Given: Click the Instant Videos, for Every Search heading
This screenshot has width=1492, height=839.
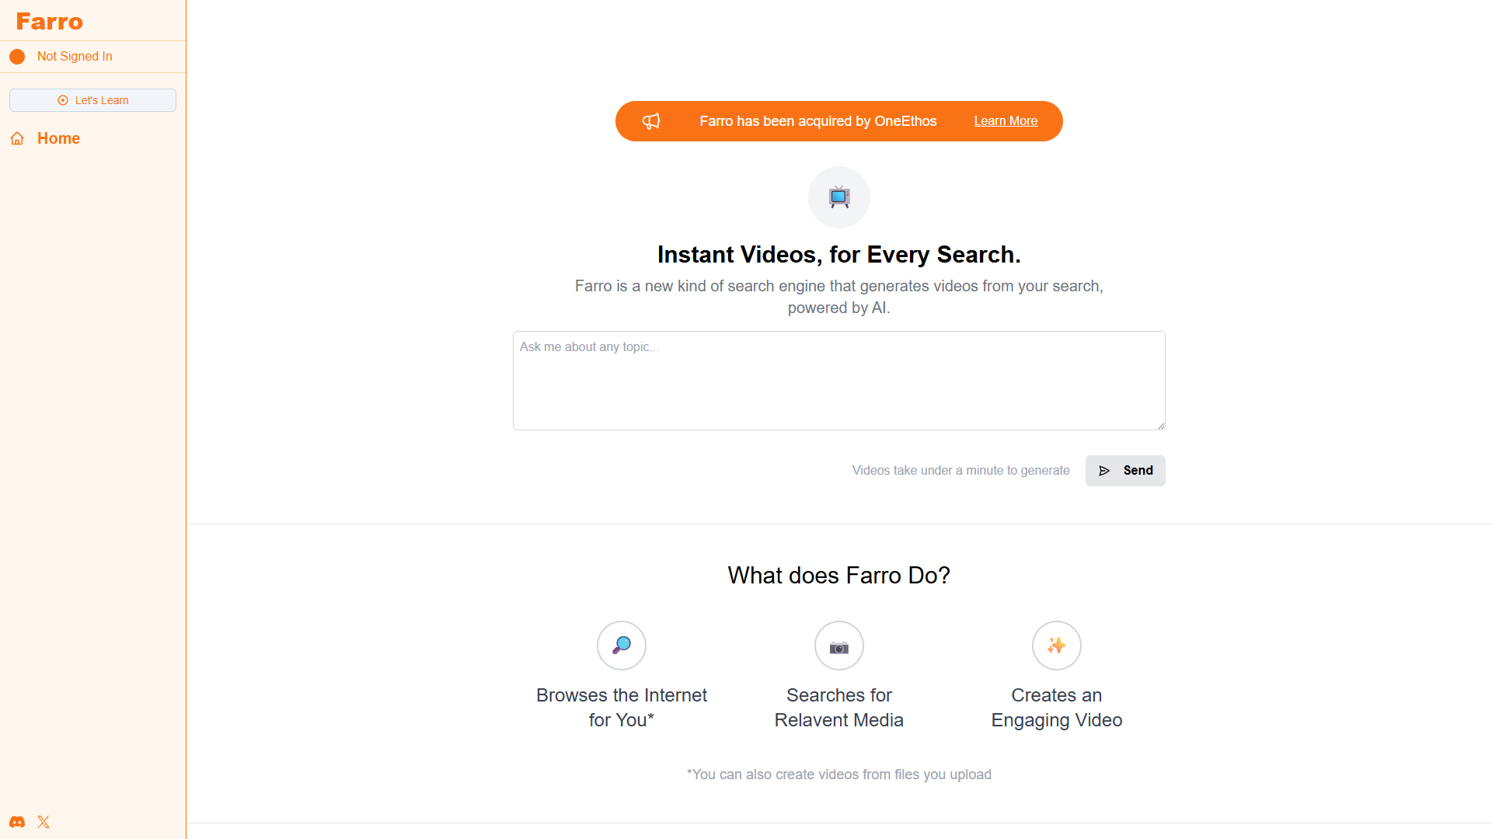Looking at the screenshot, I should tap(839, 255).
